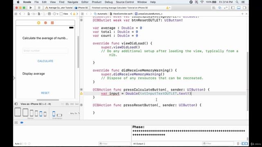This screenshot has width=262, height=147.
Task: Open the Source Control menu
Action: (x=125, y=2)
